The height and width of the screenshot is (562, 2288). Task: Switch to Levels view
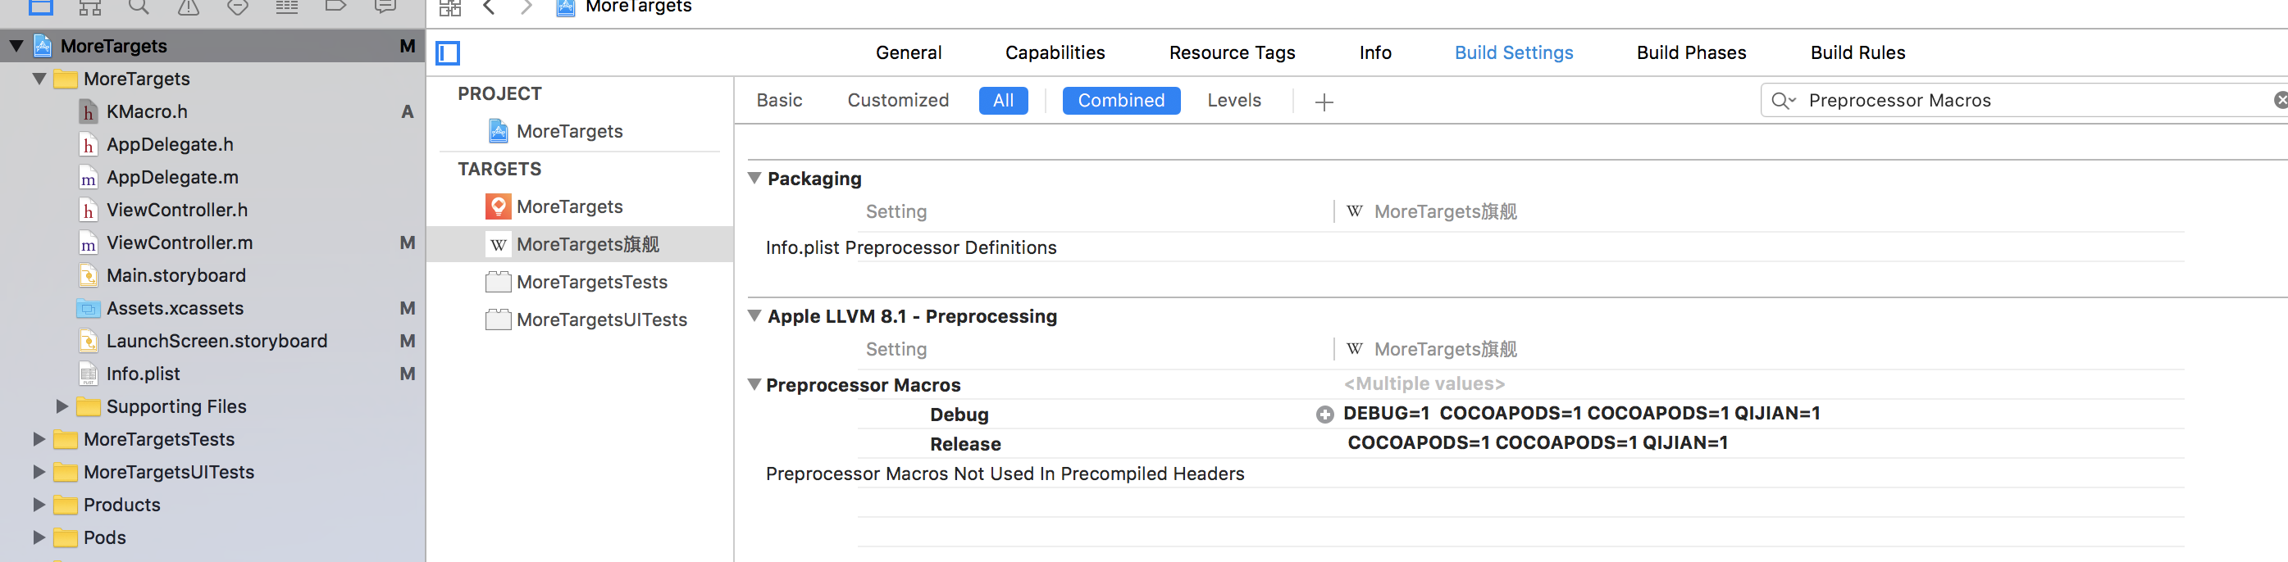coord(1233,100)
